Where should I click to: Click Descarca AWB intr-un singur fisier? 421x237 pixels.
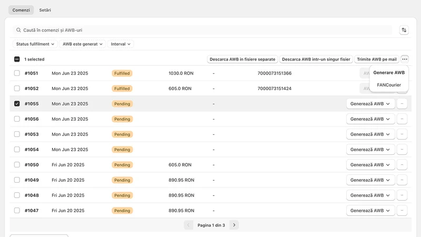click(x=316, y=59)
